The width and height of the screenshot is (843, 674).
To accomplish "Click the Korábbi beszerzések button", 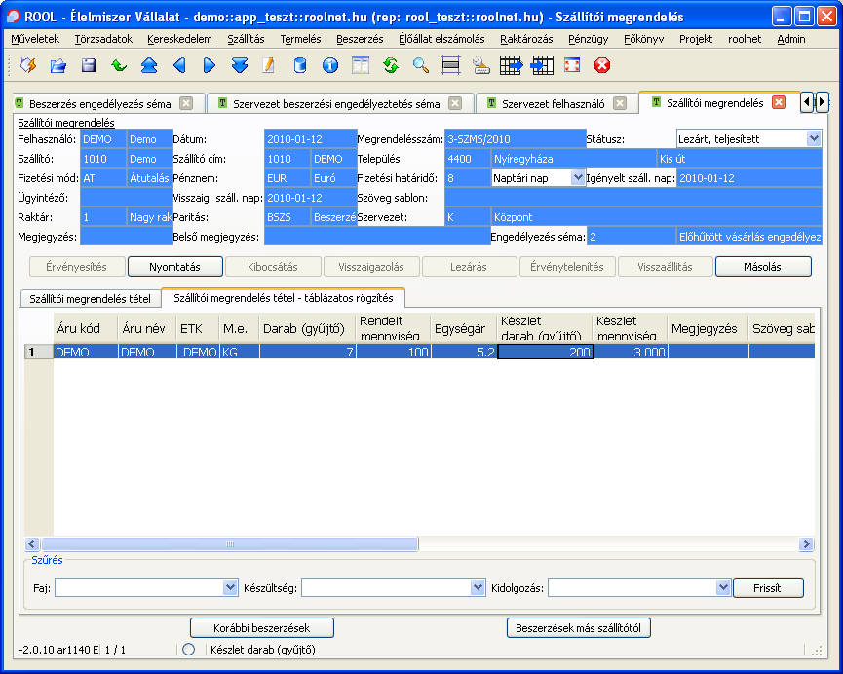I will pyautogui.click(x=261, y=628).
